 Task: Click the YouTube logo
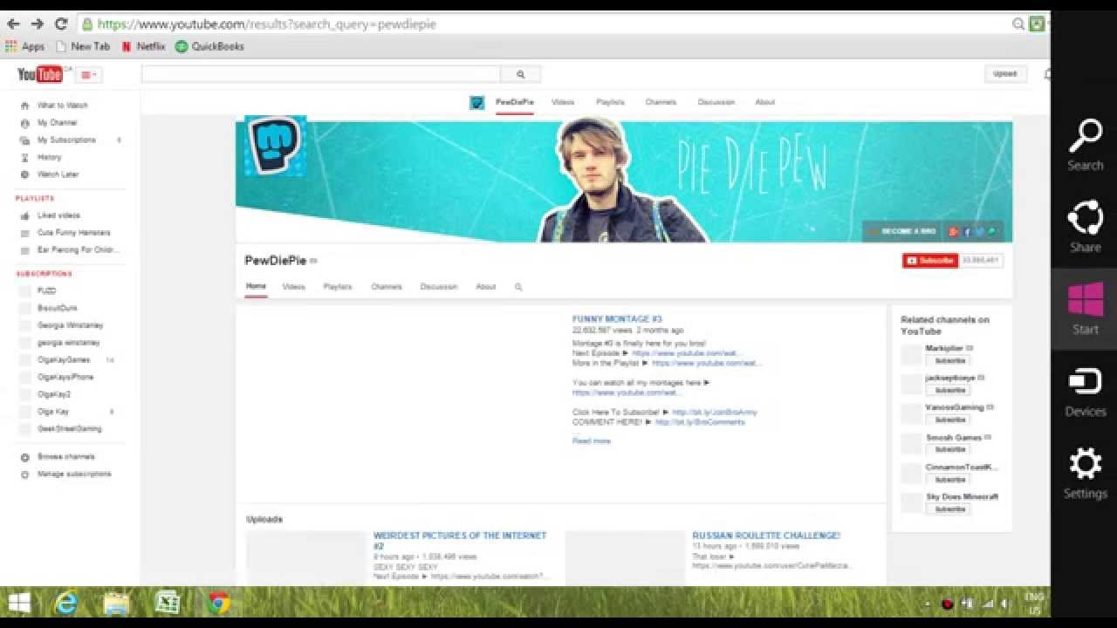[39, 74]
